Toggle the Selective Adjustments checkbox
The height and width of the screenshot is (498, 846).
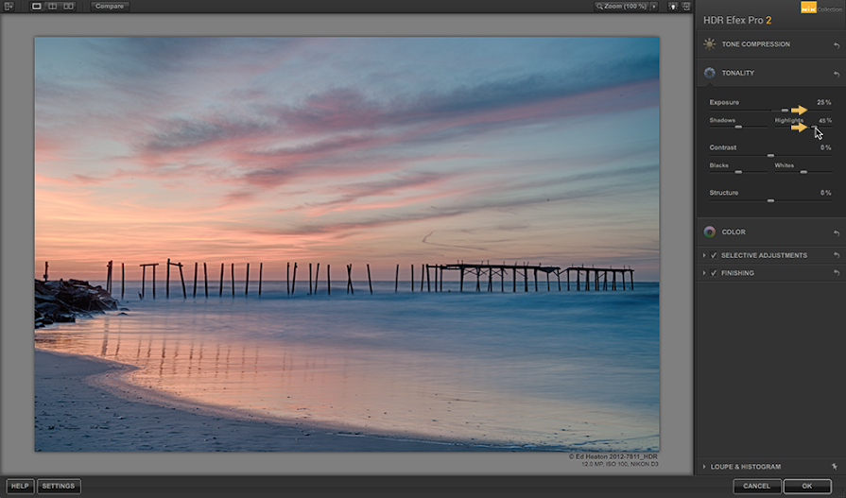[714, 255]
